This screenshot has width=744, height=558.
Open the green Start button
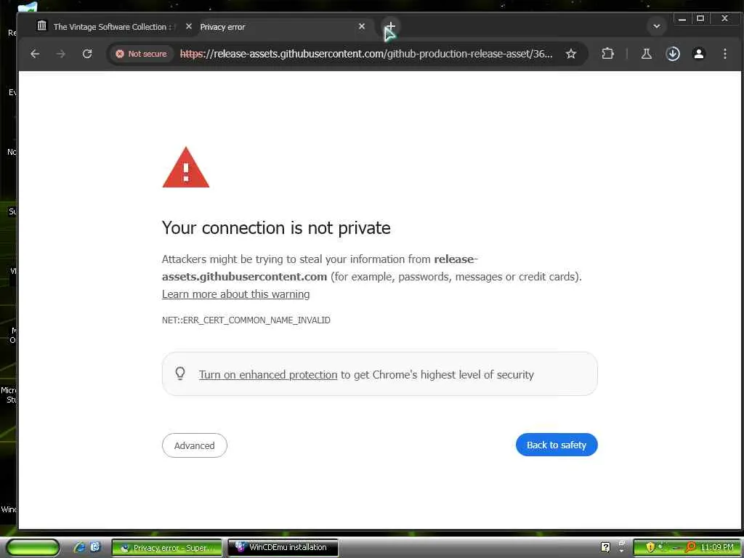(33, 548)
